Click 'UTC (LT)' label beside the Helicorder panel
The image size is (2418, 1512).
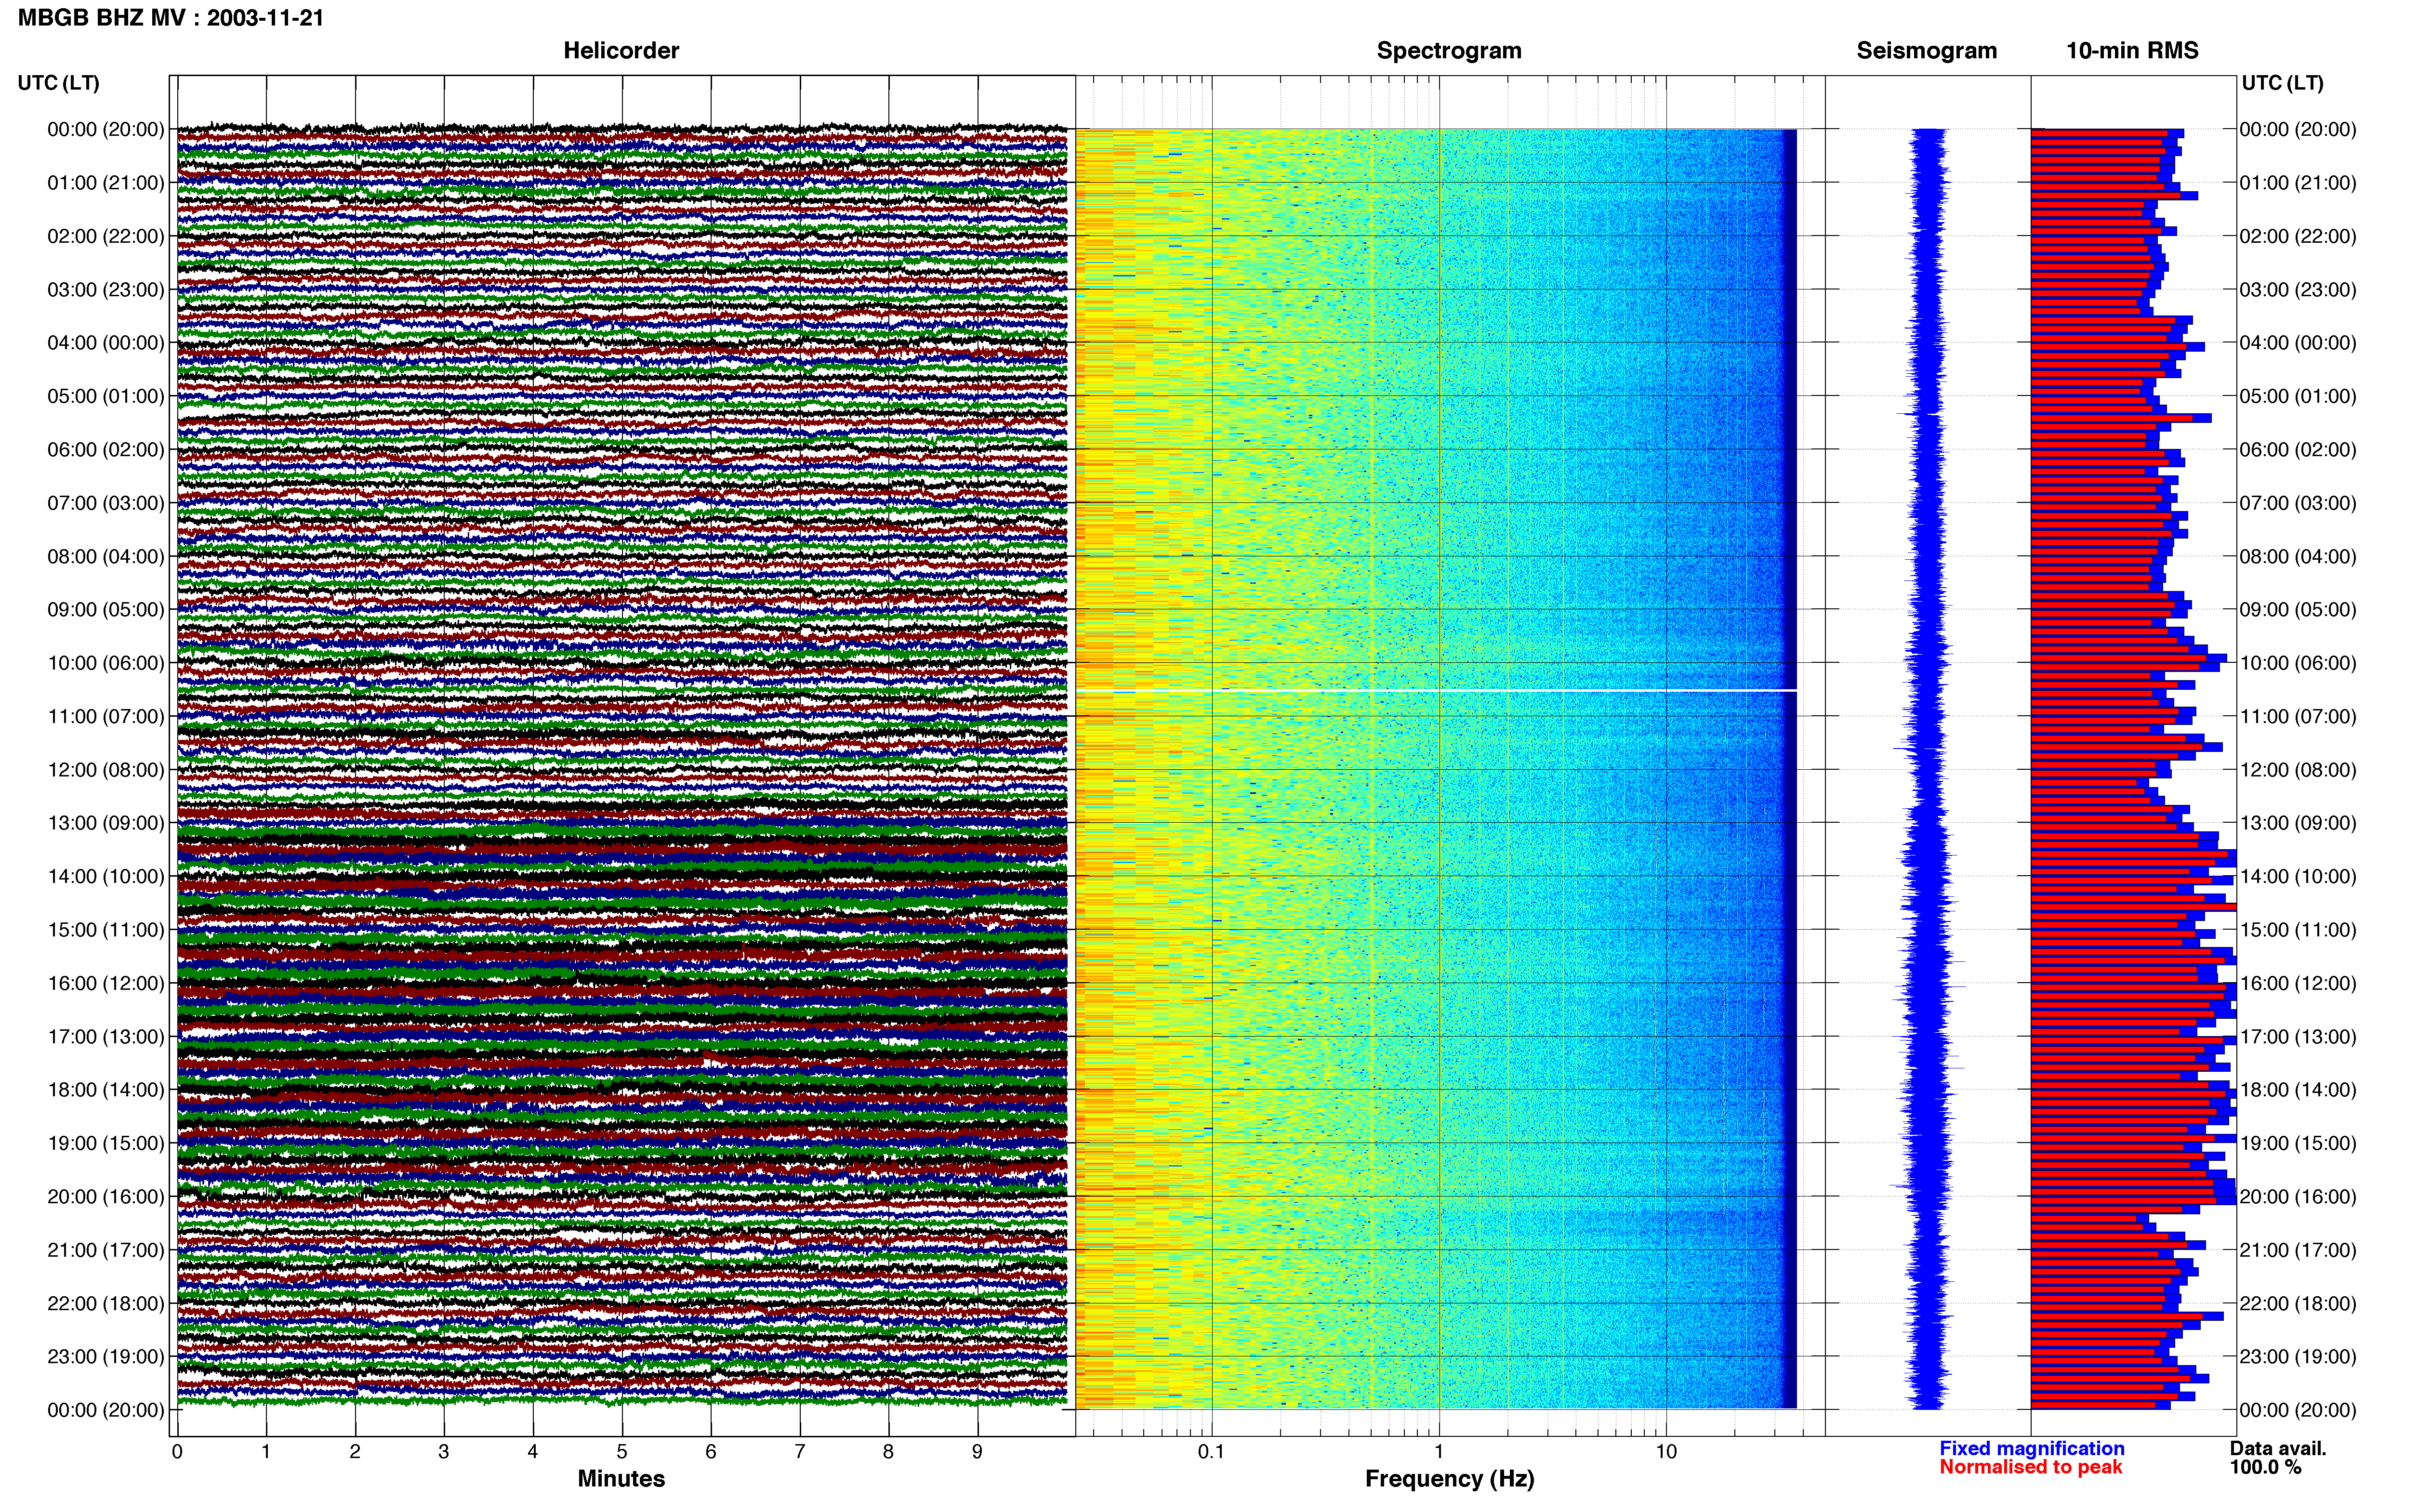(58, 83)
